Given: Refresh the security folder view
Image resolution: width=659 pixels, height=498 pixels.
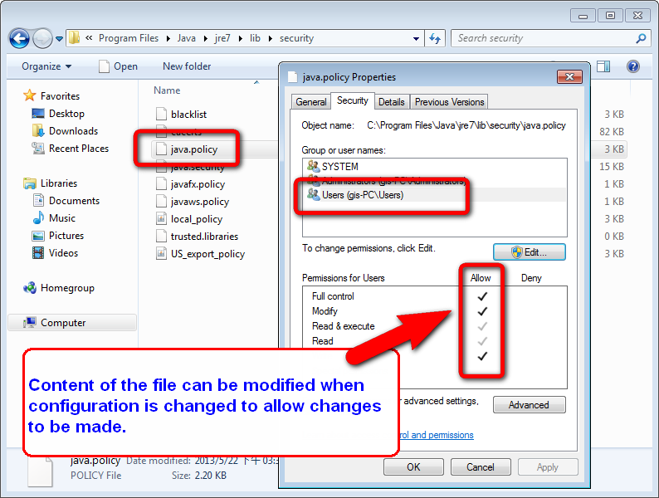Looking at the screenshot, I should pyautogui.click(x=435, y=39).
